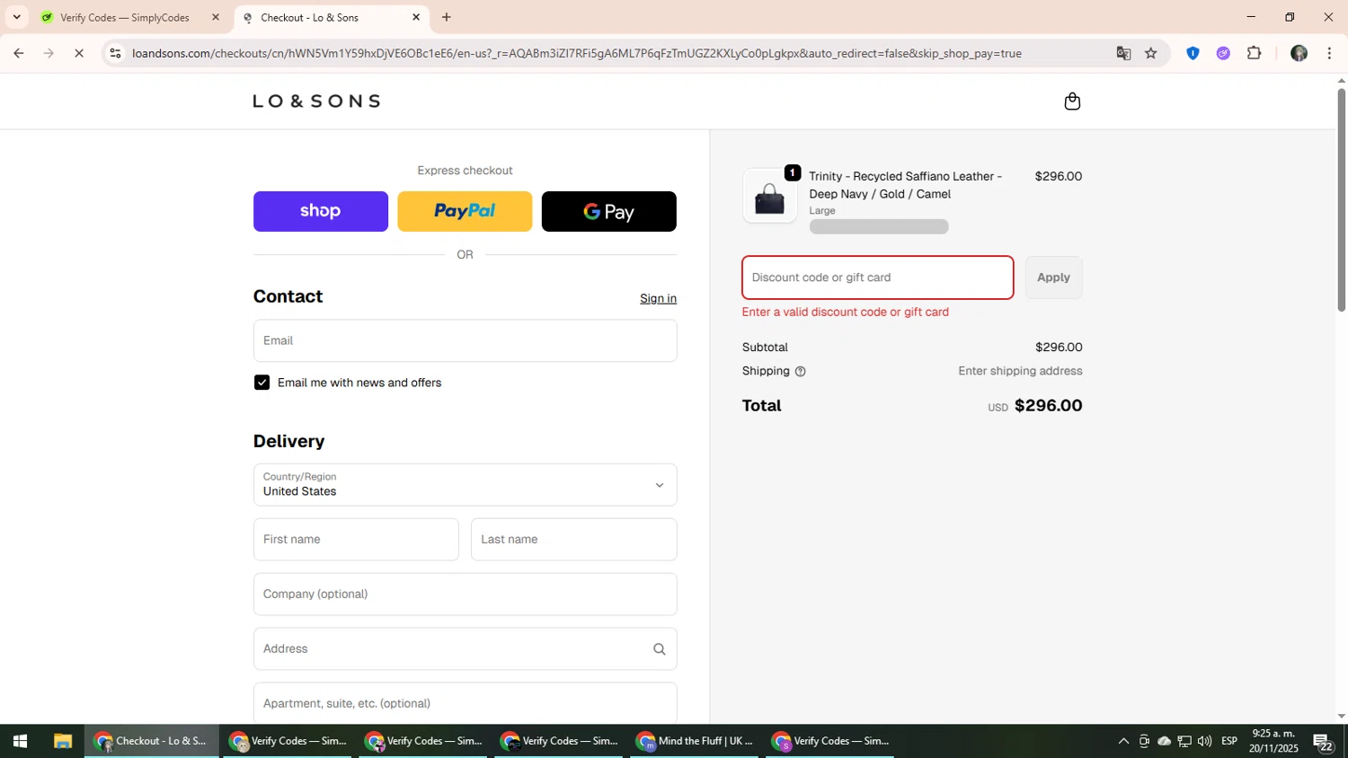Open the tab search dropdown arrow

16,17
